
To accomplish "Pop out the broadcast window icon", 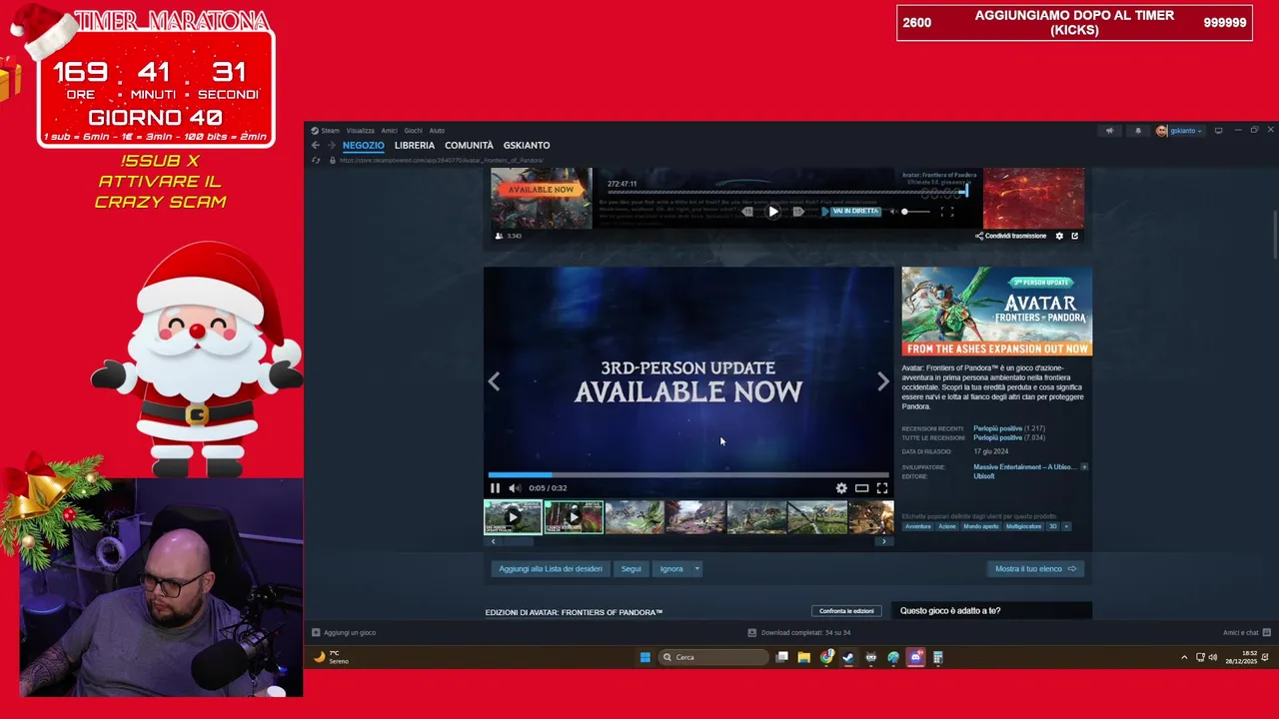I will click(1075, 236).
